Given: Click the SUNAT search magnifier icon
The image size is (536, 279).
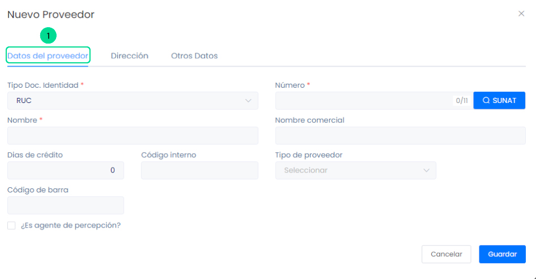Looking at the screenshot, I should [x=486, y=101].
